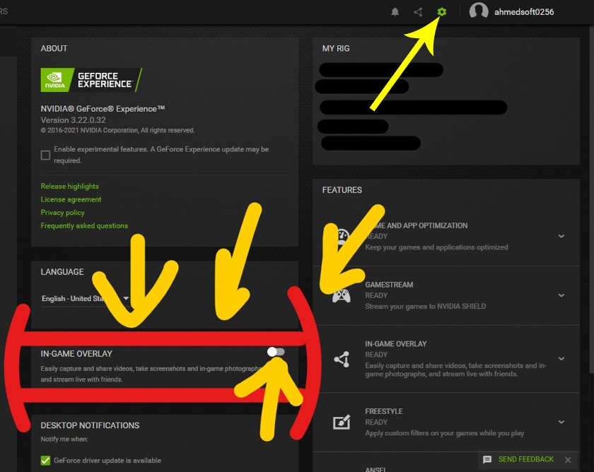Screen dimensions: 594x472
Task: Click the Version 3.22.0.32 text
Action: (73, 120)
